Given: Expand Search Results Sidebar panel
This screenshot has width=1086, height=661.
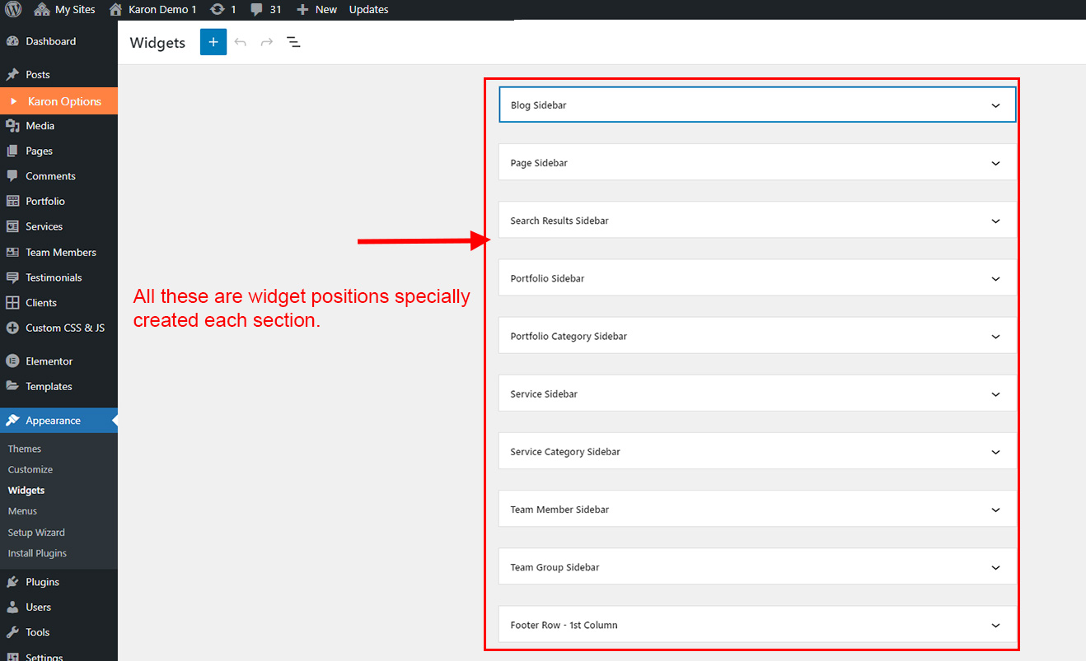Looking at the screenshot, I should pyautogui.click(x=995, y=221).
